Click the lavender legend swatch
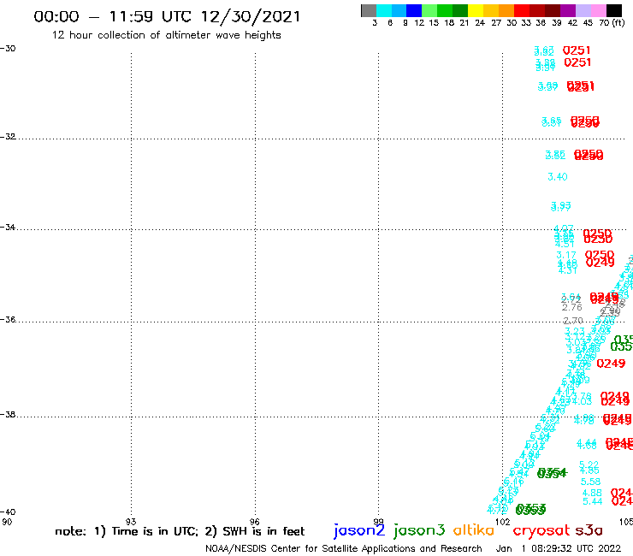633x556 pixels. click(x=583, y=10)
